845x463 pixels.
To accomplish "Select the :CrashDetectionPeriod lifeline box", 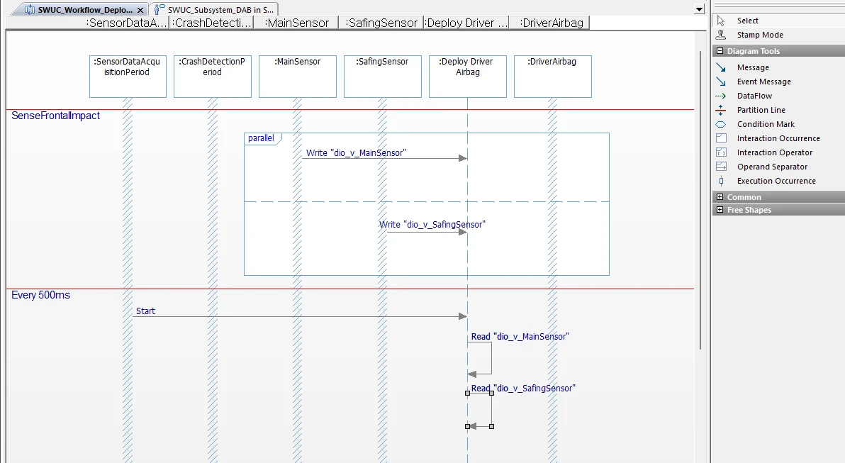I will [213, 77].
